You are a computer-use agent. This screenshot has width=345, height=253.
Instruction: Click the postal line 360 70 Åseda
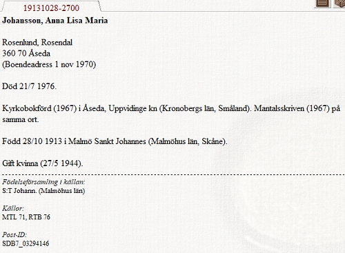coord(26,53)
